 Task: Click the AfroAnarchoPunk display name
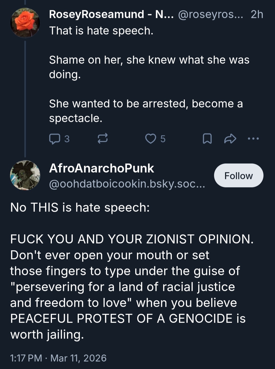coord(101,168)
